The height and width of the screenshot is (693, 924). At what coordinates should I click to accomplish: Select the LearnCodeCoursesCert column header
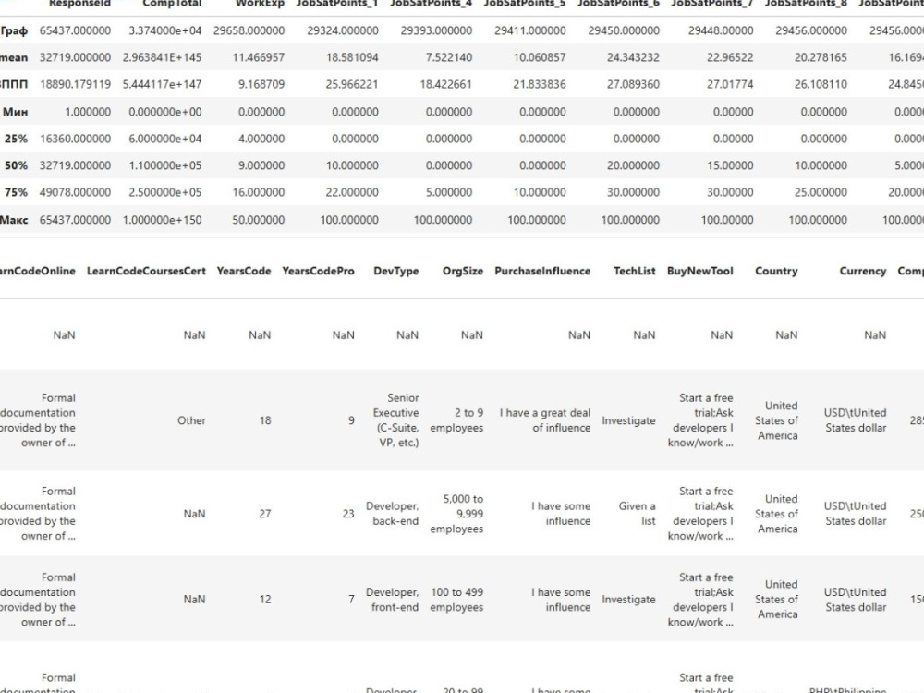146,271
